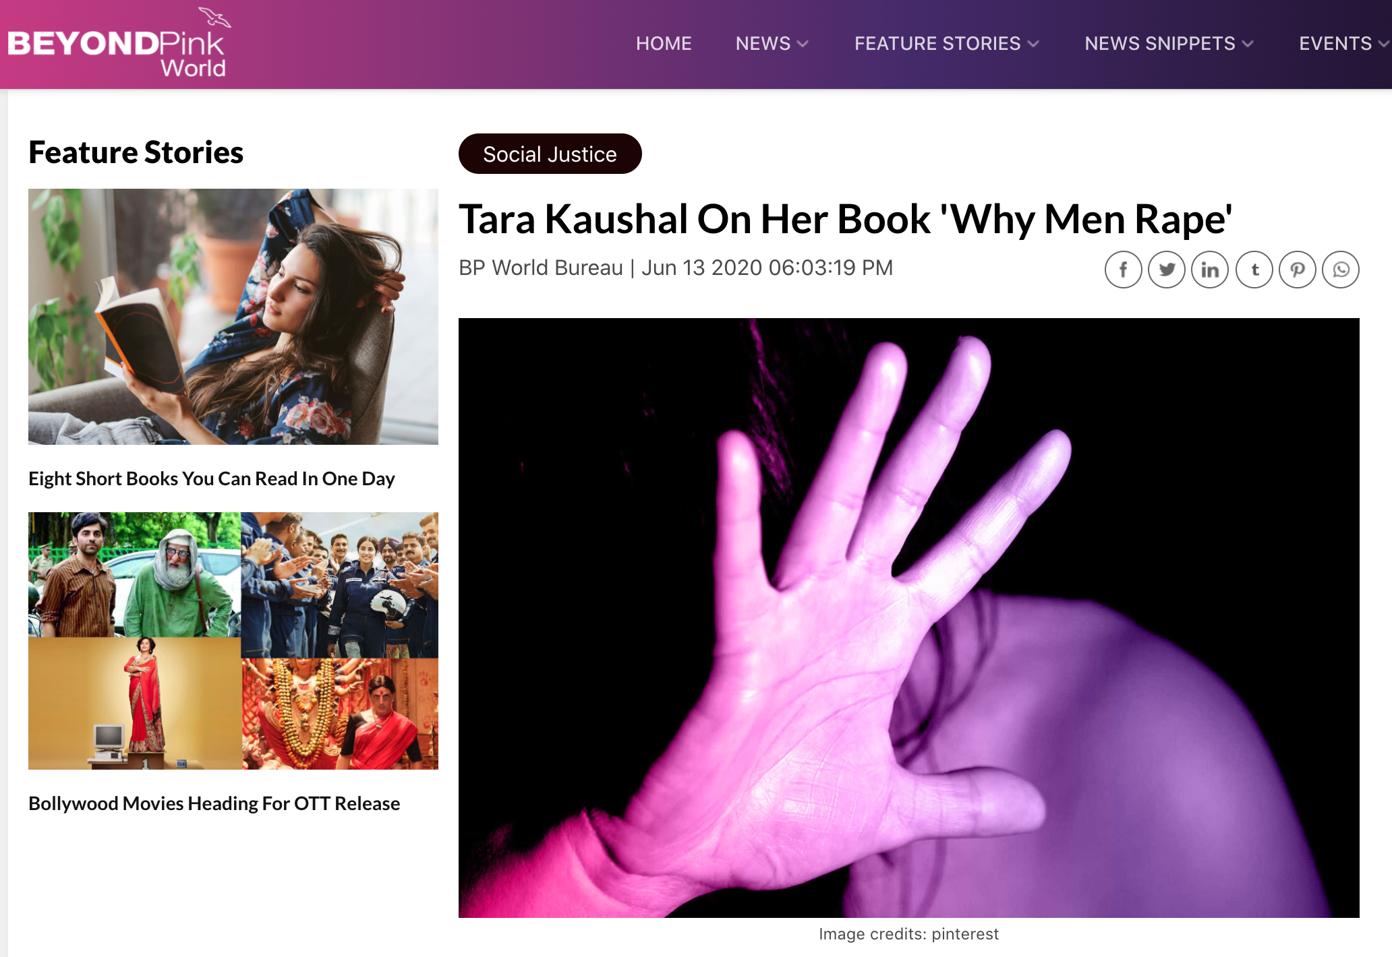Expand the Events menu chevron

coord(1384,44)
